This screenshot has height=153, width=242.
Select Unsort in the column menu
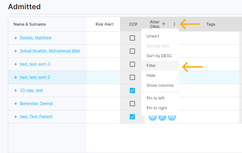[153, 36]
